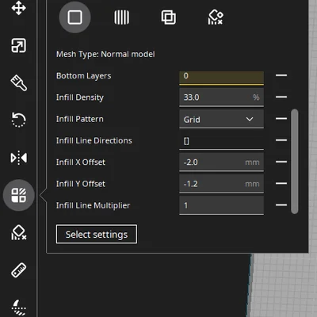Edit the Bottom Layers value field

click(x=221, y=78)
